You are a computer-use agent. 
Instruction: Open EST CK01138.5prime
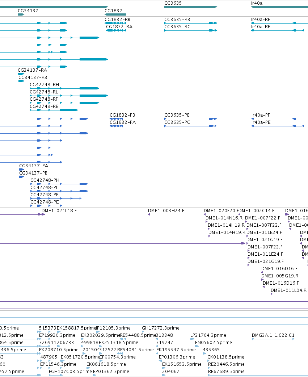pos(226,357)
